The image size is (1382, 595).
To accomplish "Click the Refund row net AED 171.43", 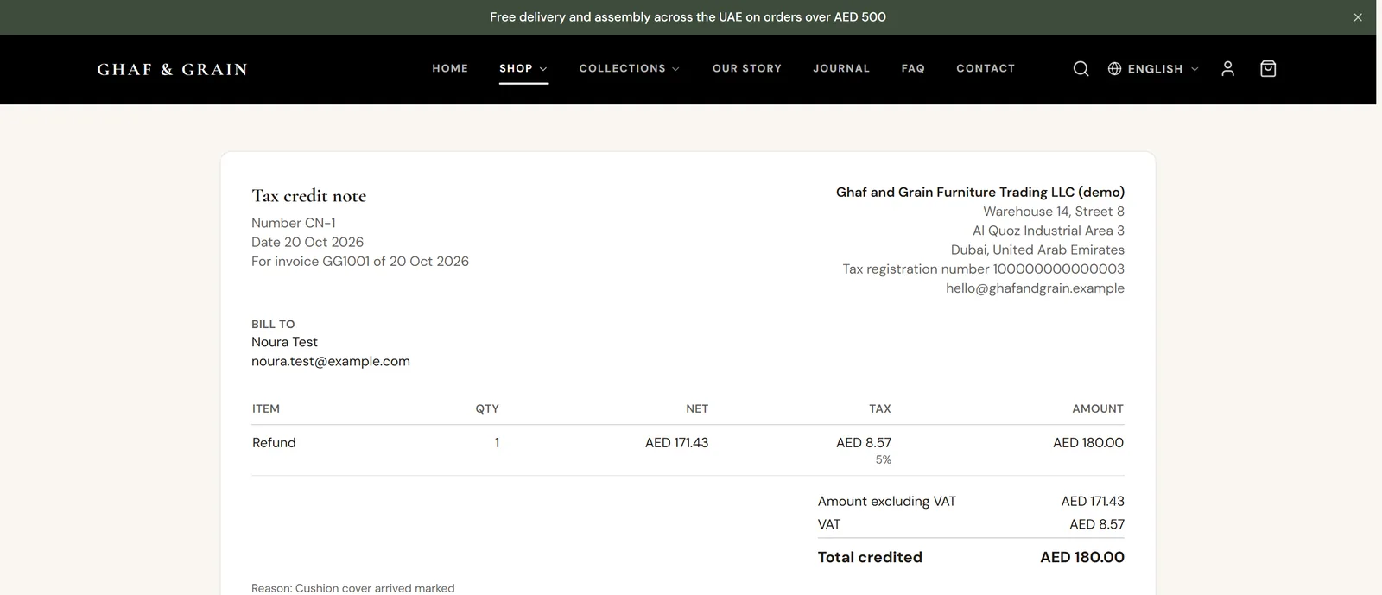I will pyautogui.click(x=676, y=442).
